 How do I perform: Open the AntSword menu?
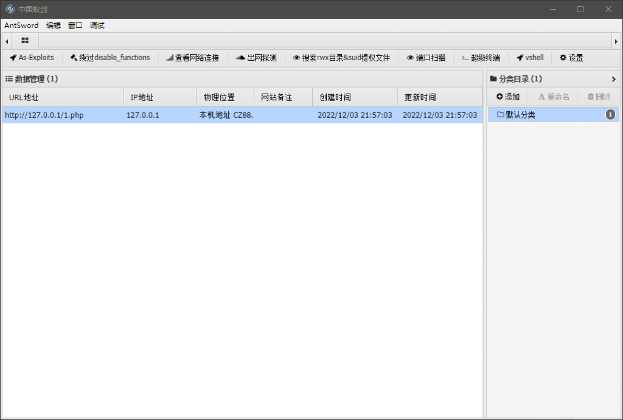click(x=21, y=26)
